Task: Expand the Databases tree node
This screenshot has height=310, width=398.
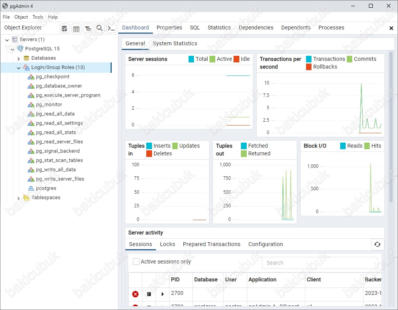Action: pos(19,59)
